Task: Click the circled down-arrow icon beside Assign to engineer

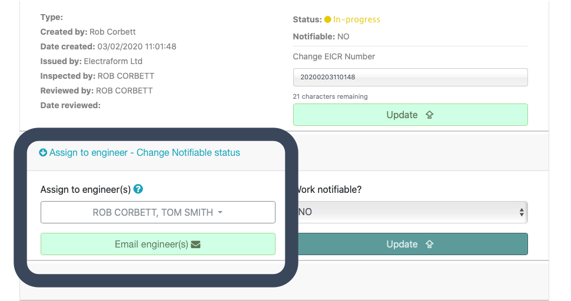Action: click(x=43, y=153)
